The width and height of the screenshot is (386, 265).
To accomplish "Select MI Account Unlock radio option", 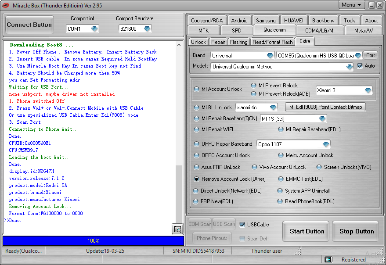I will point(218,89).
